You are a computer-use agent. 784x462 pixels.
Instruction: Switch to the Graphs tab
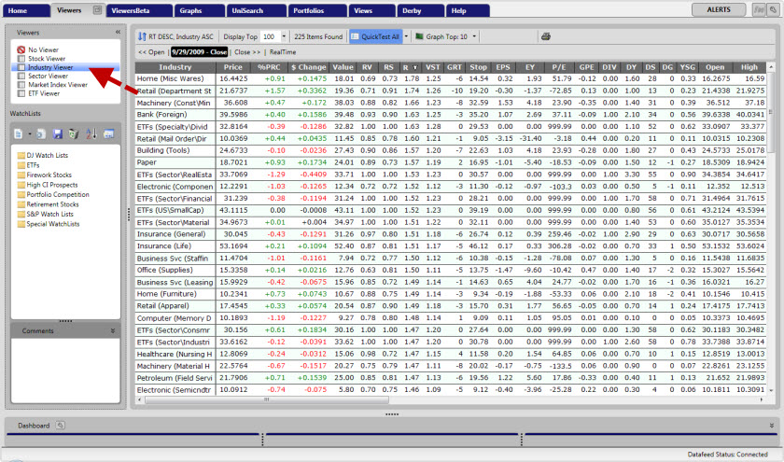190,10
